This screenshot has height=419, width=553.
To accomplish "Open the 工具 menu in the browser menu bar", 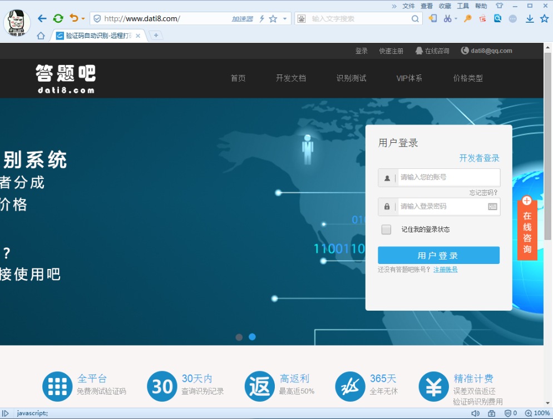I will (x=463, y=6).
